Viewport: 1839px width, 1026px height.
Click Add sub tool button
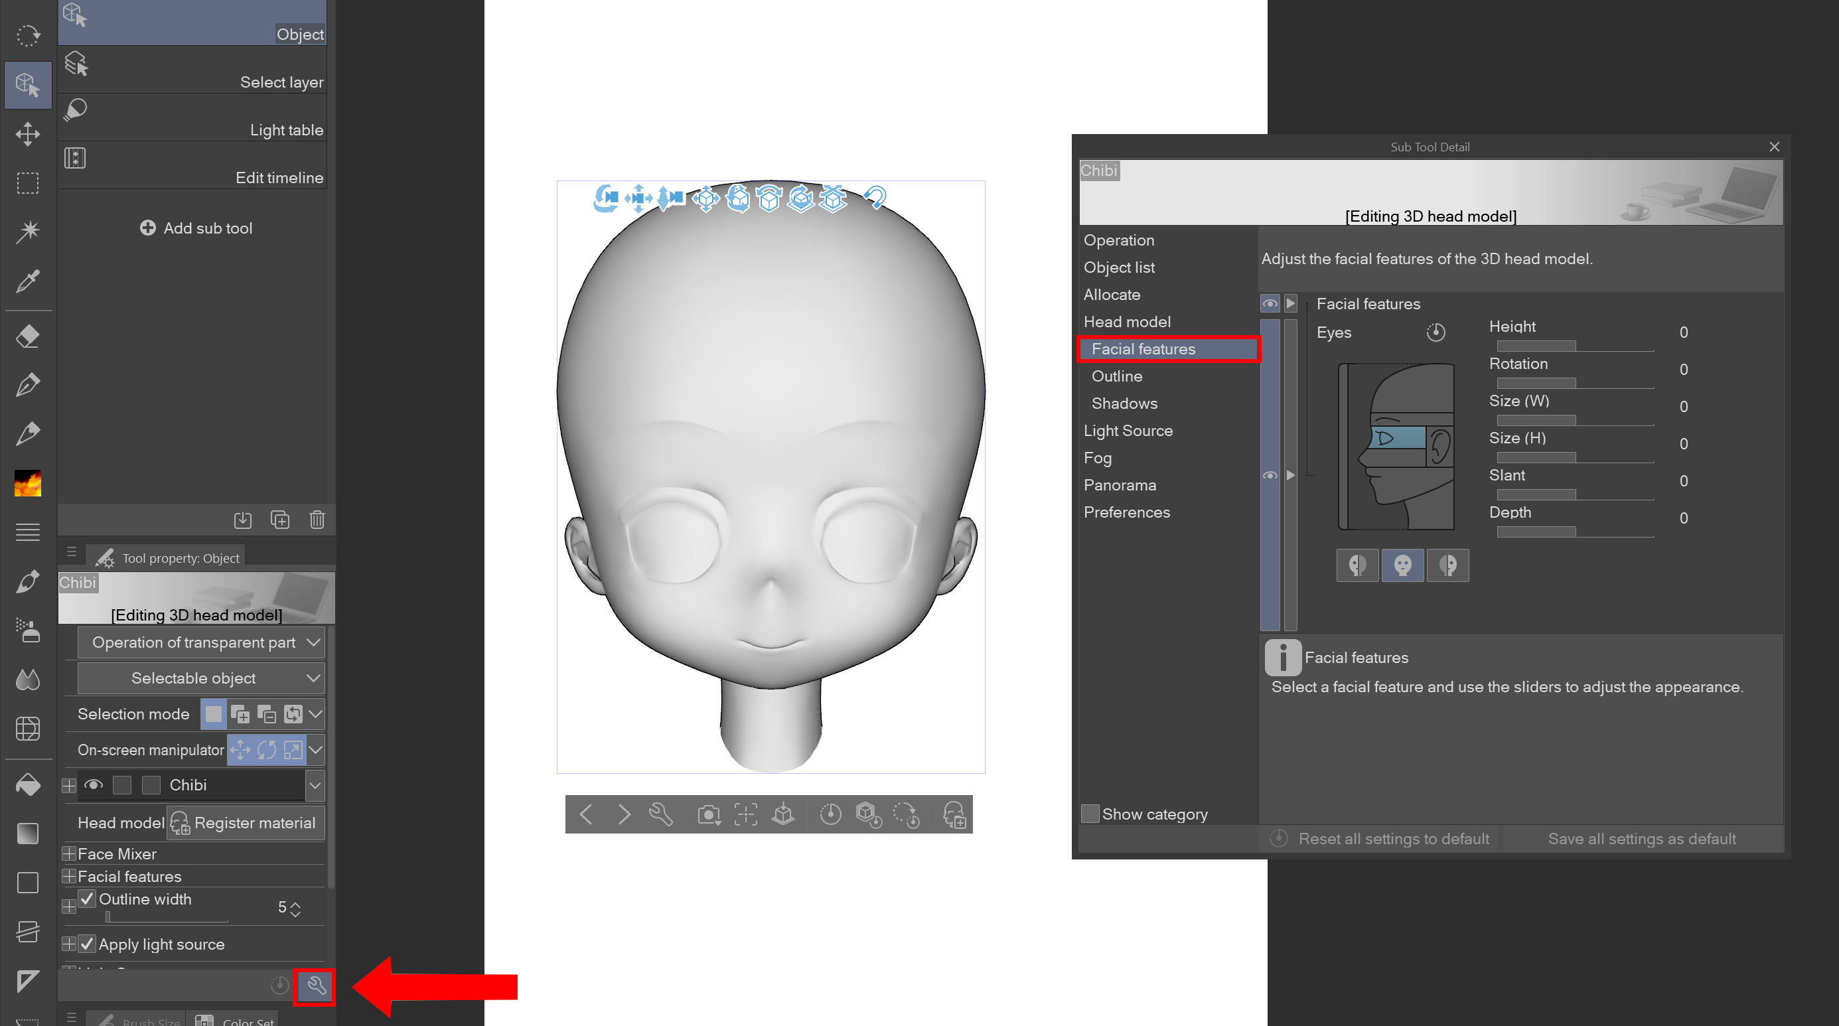click(196, 228)
